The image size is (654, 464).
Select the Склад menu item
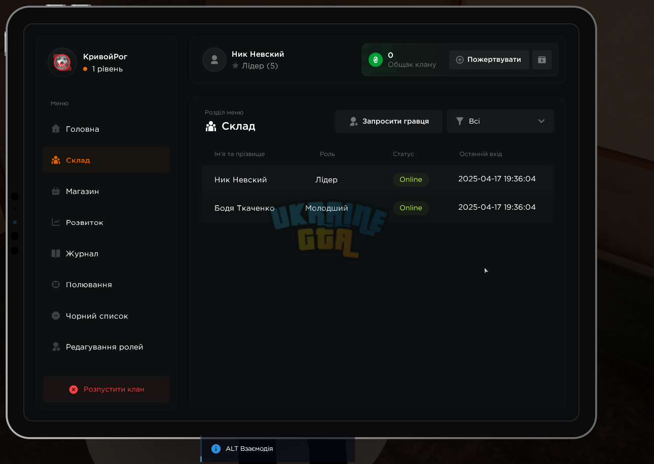click(x=106, y=160)
